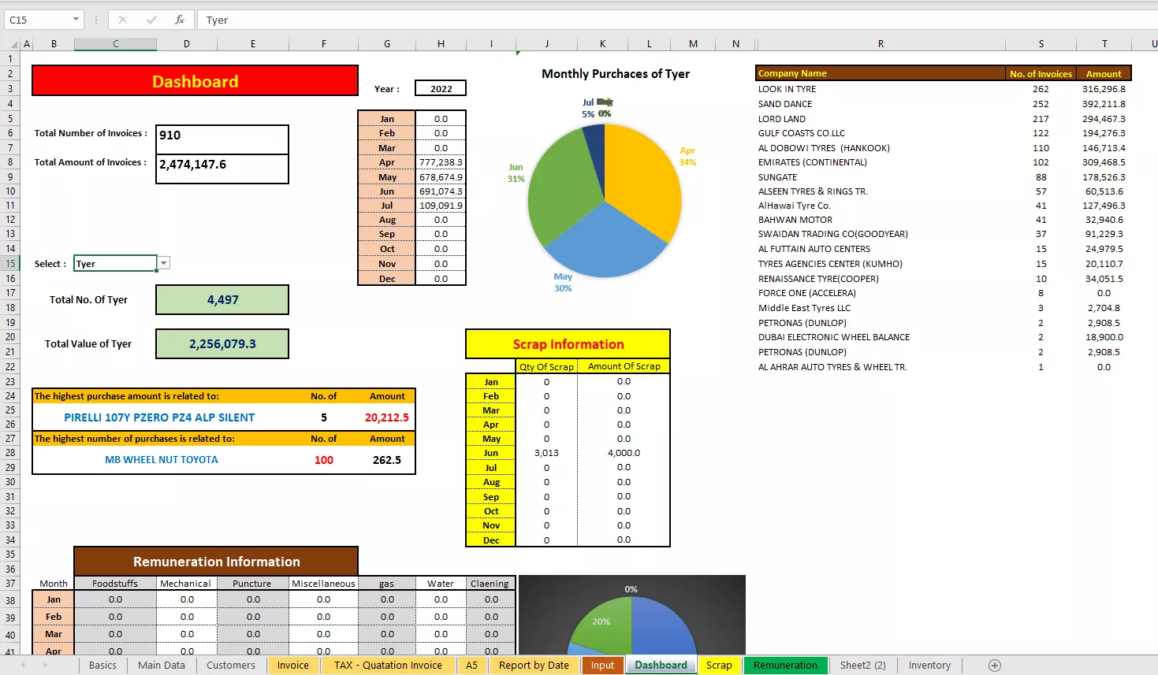Click the SWAIDAN TRADING CO(GOODYEAR) company name
The width and height of the screenshot is (1158, 675).
coord(833,234)
